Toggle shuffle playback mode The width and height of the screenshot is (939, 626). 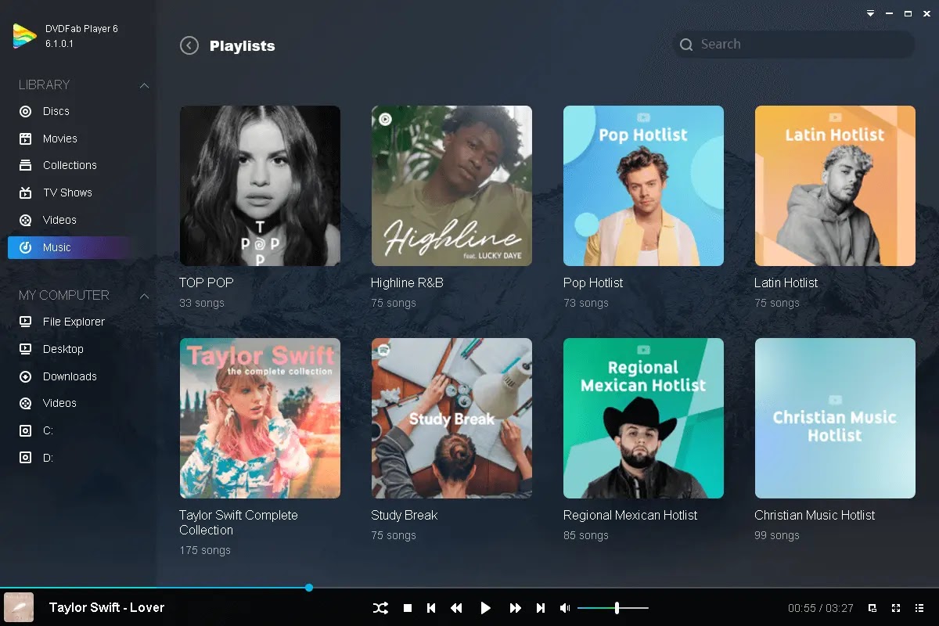[380, 608]
